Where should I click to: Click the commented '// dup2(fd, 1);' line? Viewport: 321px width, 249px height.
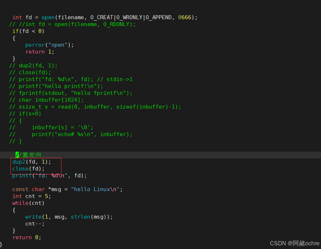(33, 66)
